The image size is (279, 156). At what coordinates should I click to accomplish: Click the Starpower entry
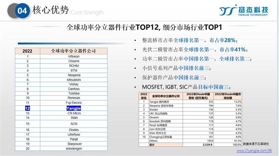(74, 144)
